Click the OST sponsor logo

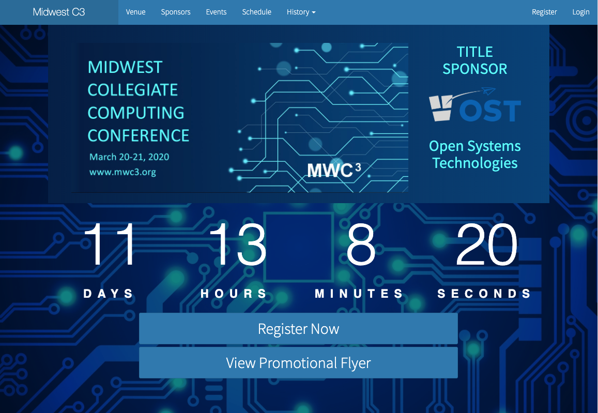[x=474, y=107]
